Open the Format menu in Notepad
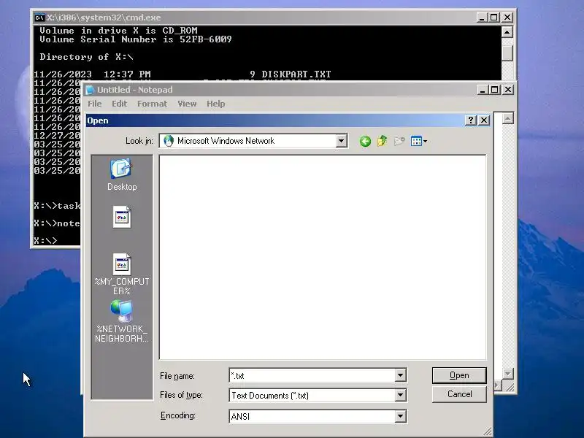The height and width of the screenshot is (438, 584). 152,104
